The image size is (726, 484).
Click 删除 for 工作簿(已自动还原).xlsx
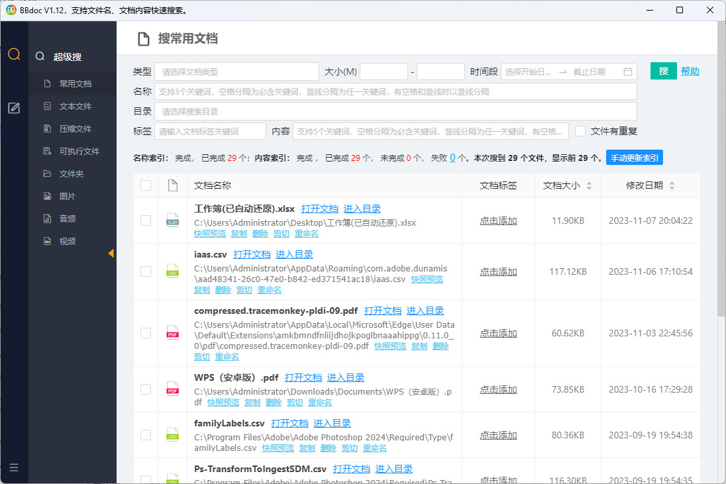tap(260, 234)
